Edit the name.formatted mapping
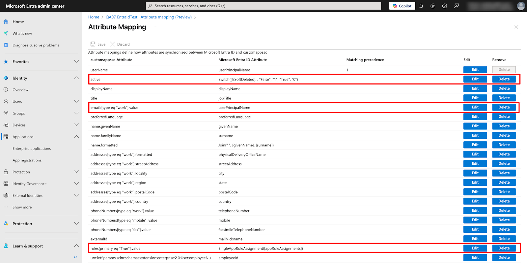The width and height of the screenshot is (527, 263). coord(475,145)
